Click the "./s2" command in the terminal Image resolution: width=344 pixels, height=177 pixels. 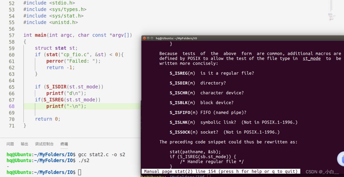84,161
